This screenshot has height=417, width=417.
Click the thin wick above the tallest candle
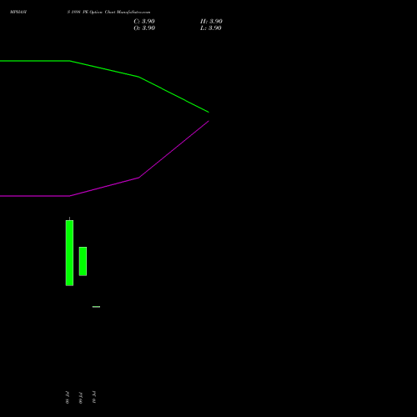click(69, 219)
